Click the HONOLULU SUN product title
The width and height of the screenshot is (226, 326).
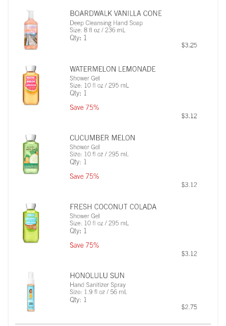[x=97, y=276]
